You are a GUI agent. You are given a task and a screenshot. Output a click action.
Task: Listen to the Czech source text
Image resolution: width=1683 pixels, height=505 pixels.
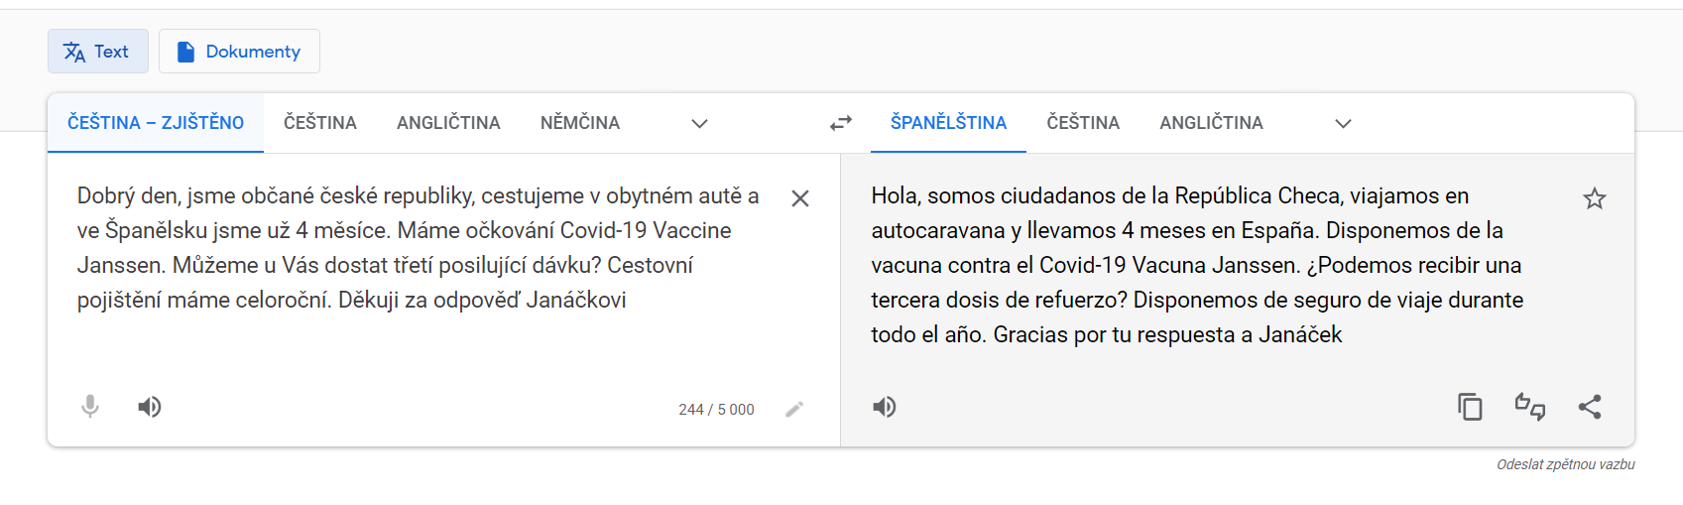pyautogui.click(x=150, y=407)
